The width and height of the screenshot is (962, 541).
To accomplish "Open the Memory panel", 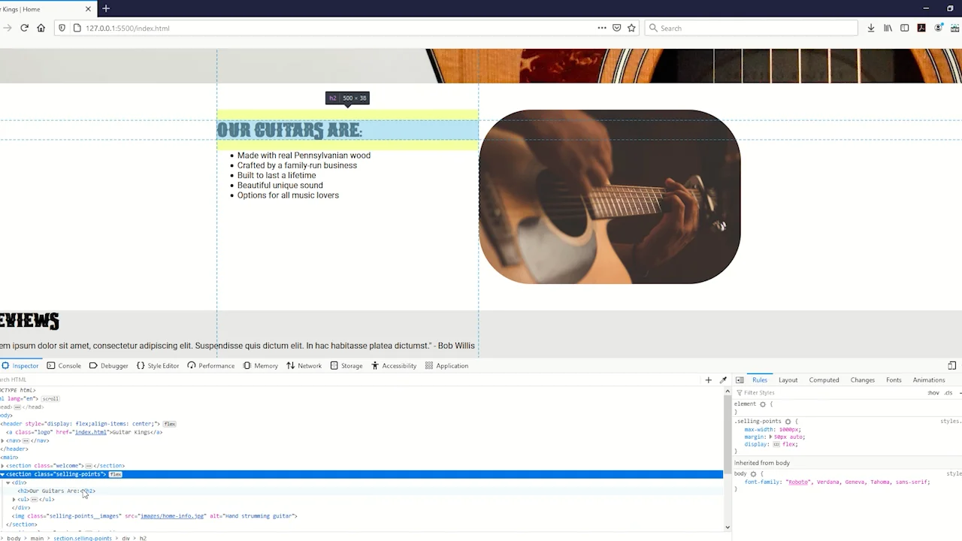I will 260,366.
